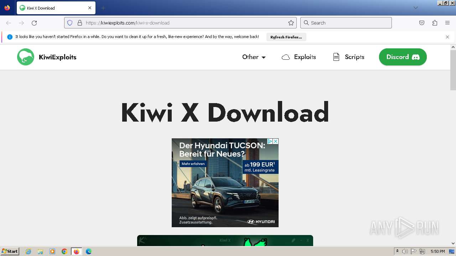
Task: Close the Kiwi X Download tab
Action: click(90, 8)
